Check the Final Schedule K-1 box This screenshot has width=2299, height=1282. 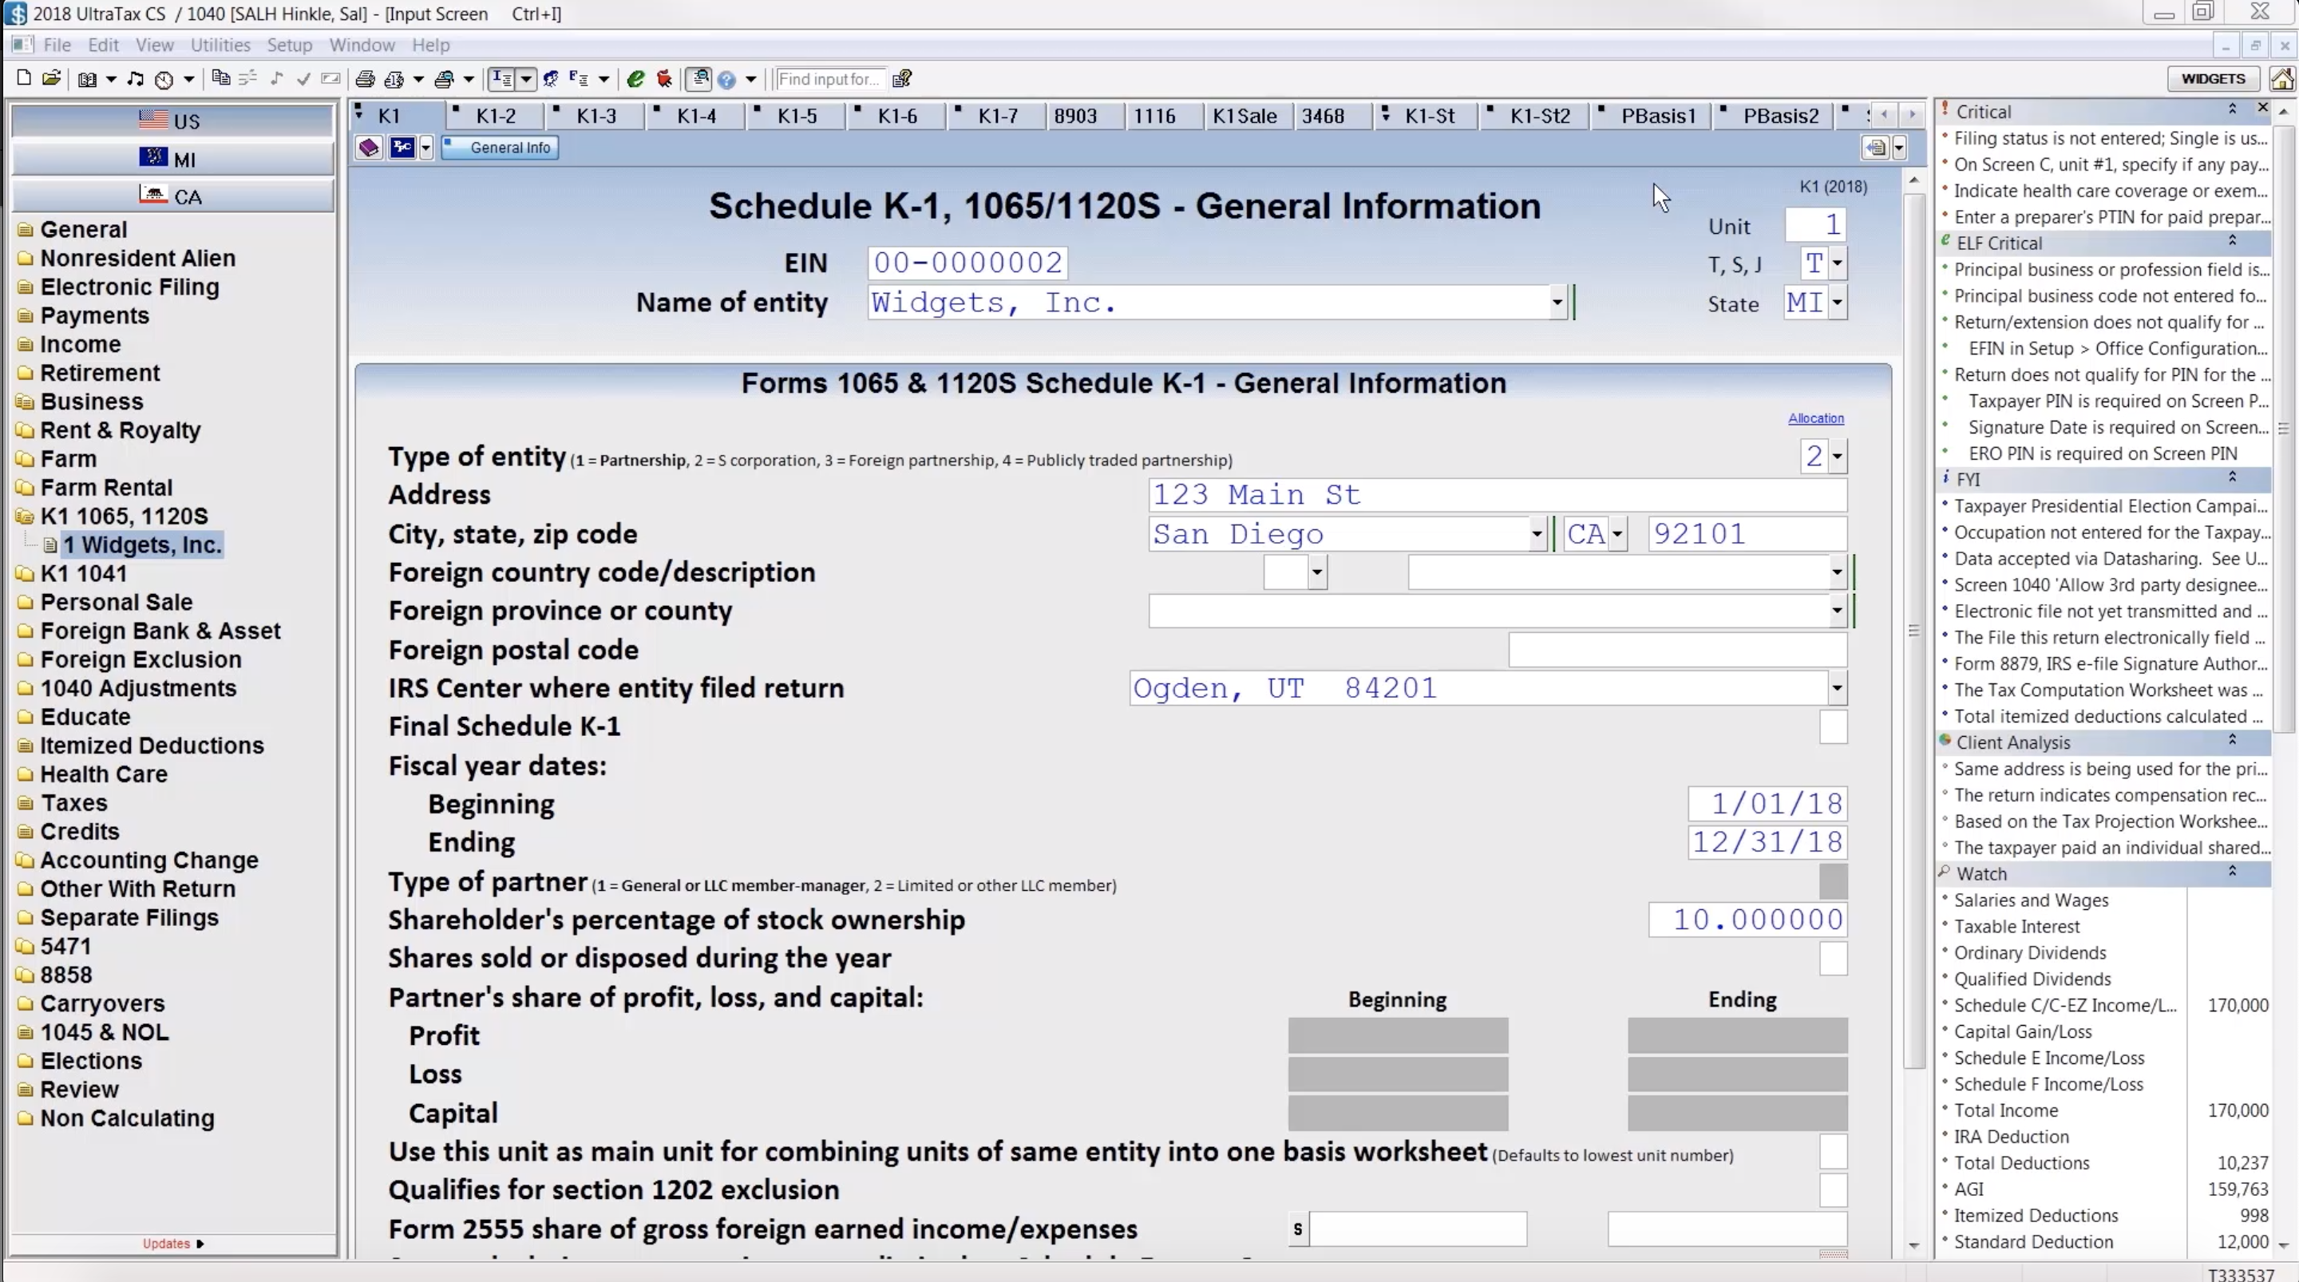click(1832, 726)
